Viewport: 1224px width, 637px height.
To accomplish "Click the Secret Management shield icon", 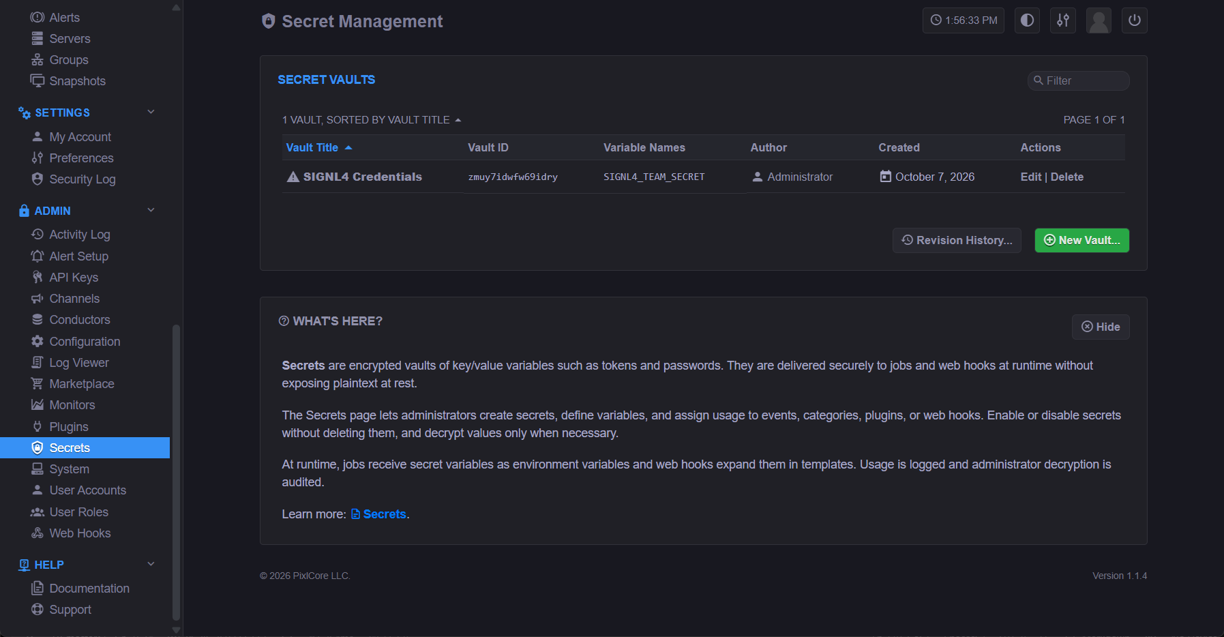I will click(x=269, y=21).
